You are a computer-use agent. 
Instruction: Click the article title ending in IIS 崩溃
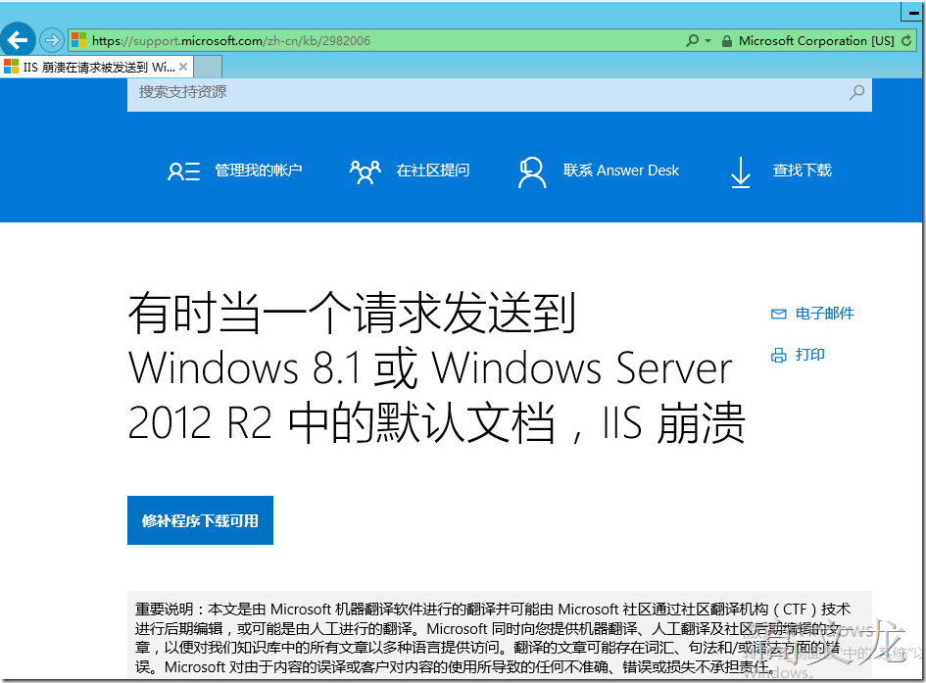point(437,368)
